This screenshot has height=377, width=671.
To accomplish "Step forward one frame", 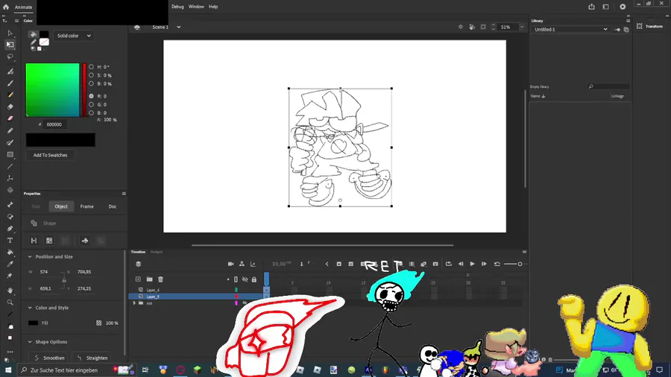I will [484, 264].
